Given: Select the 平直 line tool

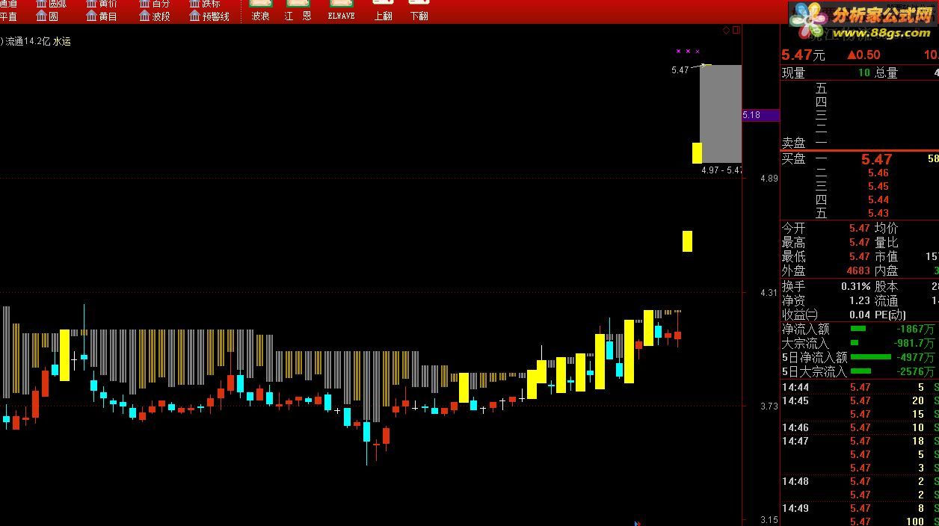Looking at the screenshot, I should [8, 16].
